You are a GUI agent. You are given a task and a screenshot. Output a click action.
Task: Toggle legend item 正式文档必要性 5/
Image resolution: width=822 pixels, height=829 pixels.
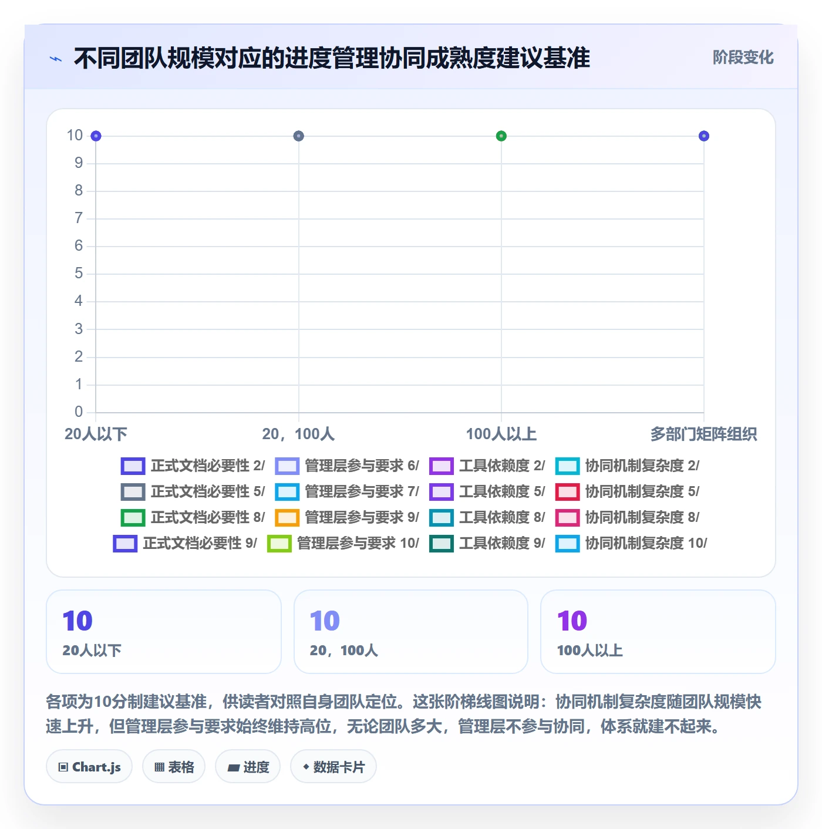pos(193,491)
